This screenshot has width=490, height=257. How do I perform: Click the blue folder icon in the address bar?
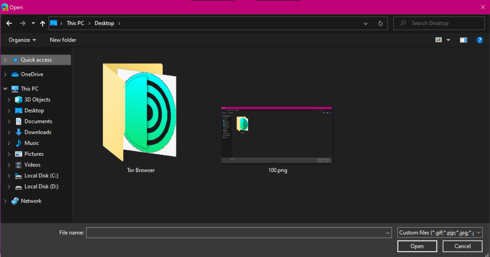(x=54, y=23)
